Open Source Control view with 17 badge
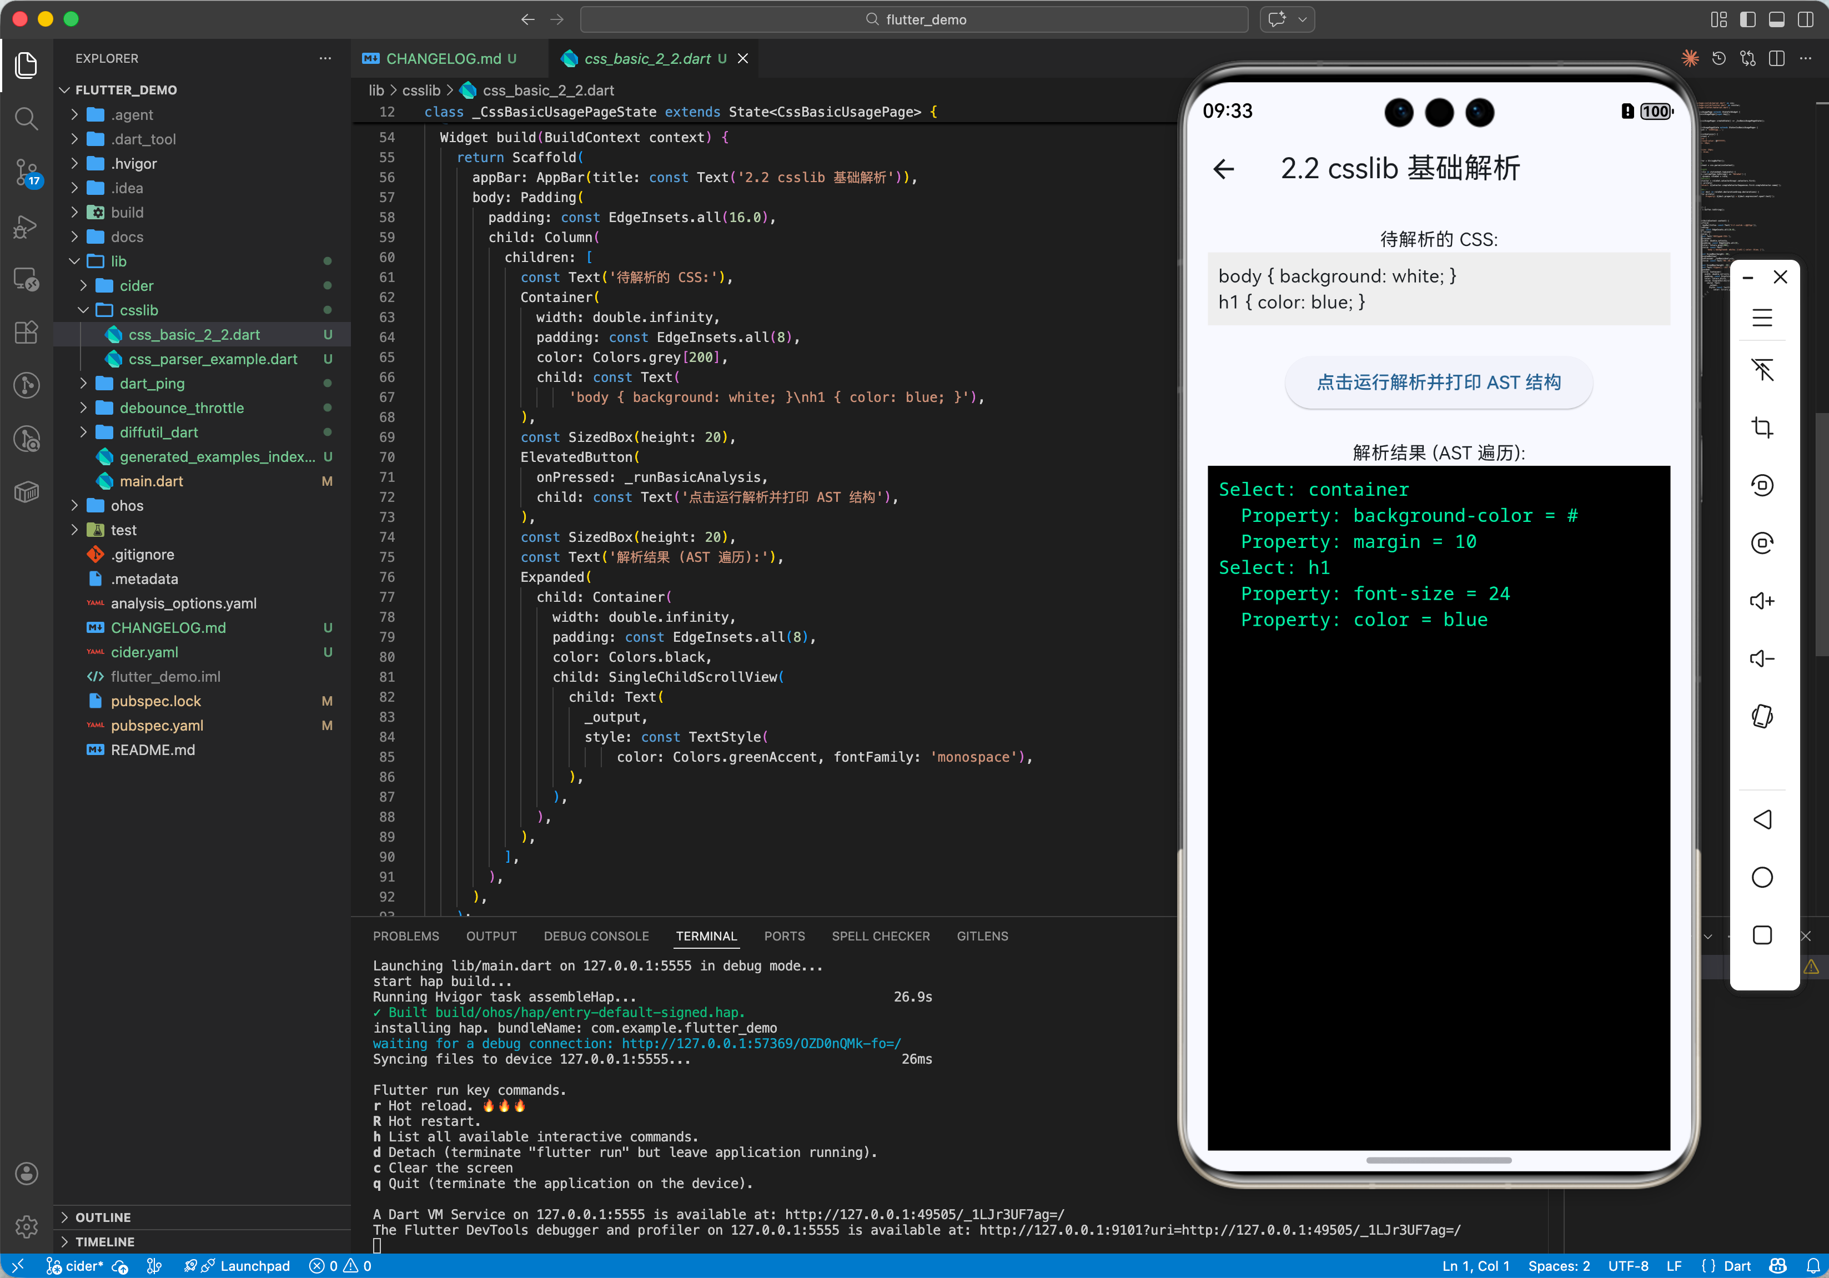Viewport: 1829px width, 1278px height. pyautogui.click(x=26, y=171)
